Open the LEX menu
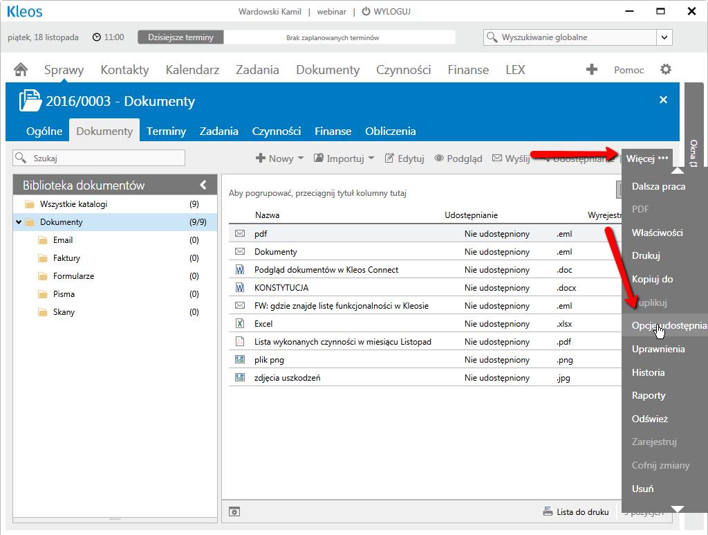708x535 pixels. pyautogui.click(x=515, y=70)
